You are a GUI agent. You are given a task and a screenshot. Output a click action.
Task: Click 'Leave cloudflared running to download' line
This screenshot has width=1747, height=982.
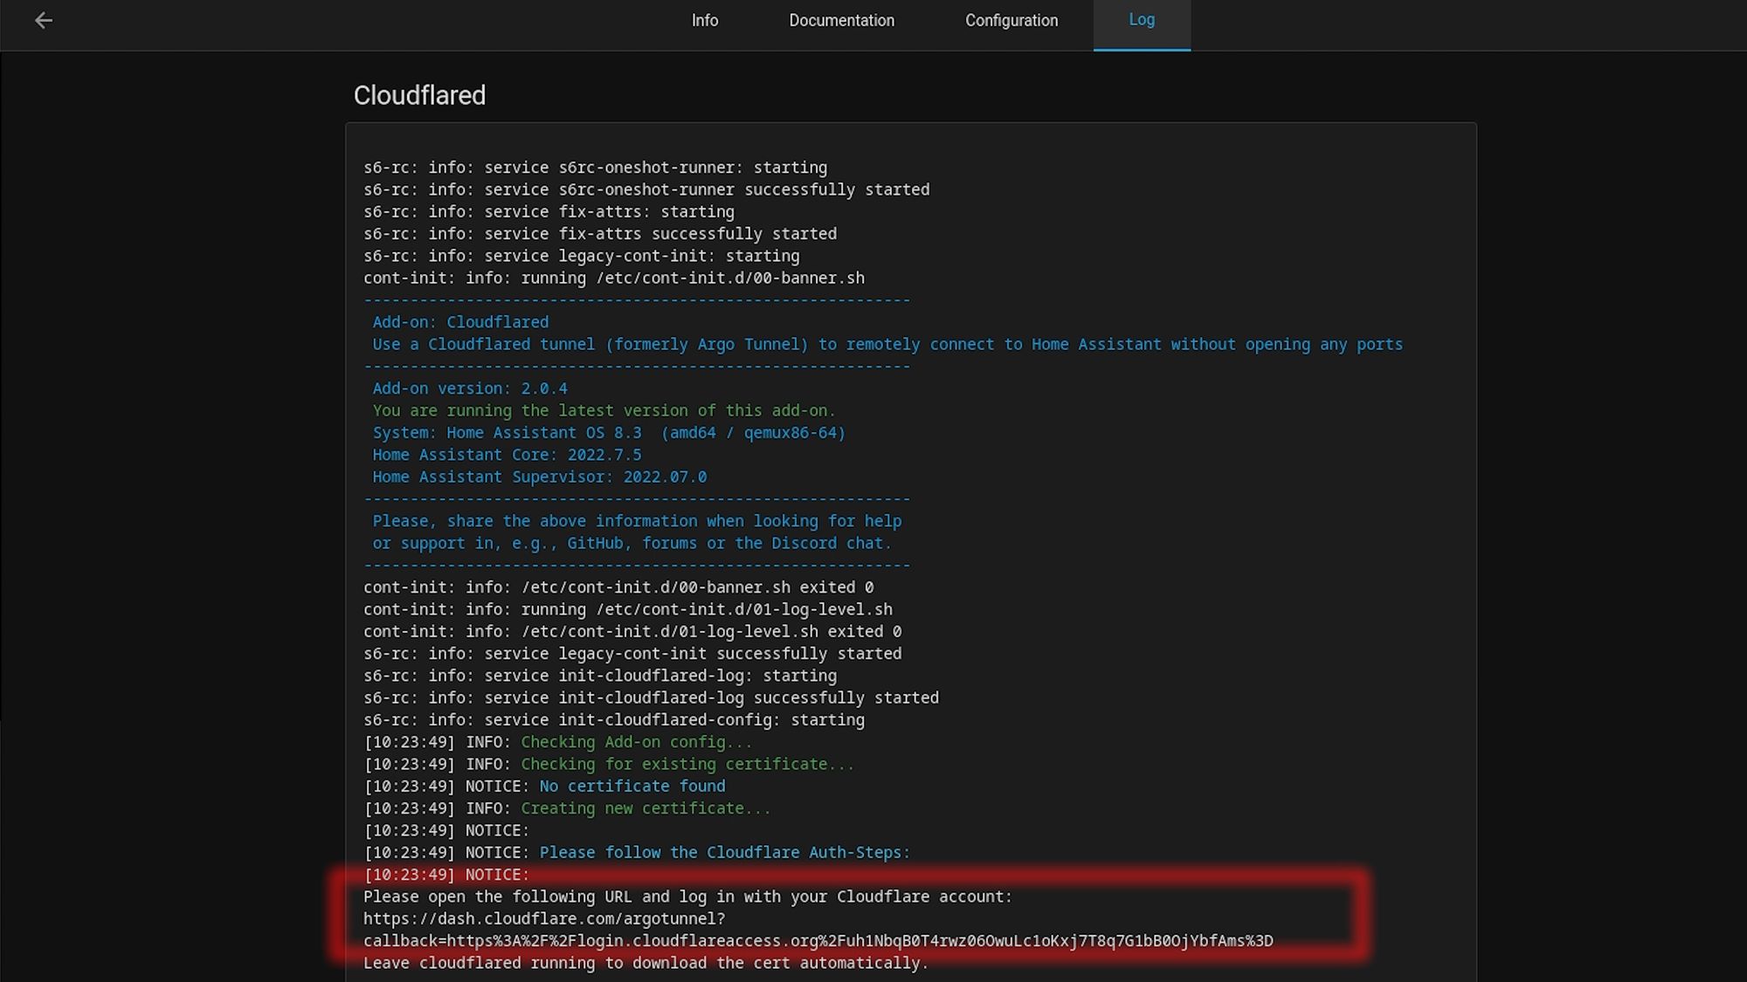(x=646, y=963)
